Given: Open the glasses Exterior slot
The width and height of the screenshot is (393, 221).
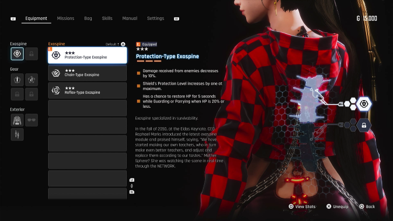Looking at the screenshot, I should (x=31, y=120).
